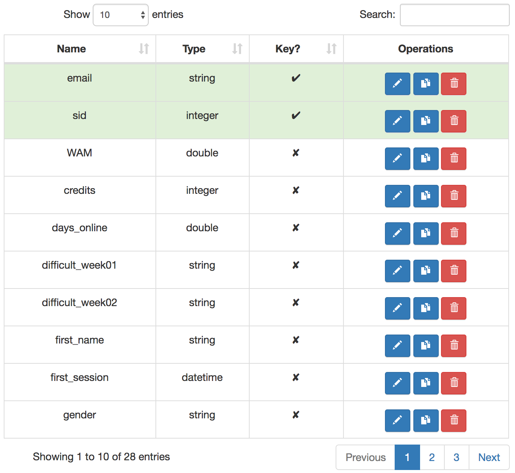Delete the days_online column with the trash icon

pyautogui.click(x=454, y=233)
